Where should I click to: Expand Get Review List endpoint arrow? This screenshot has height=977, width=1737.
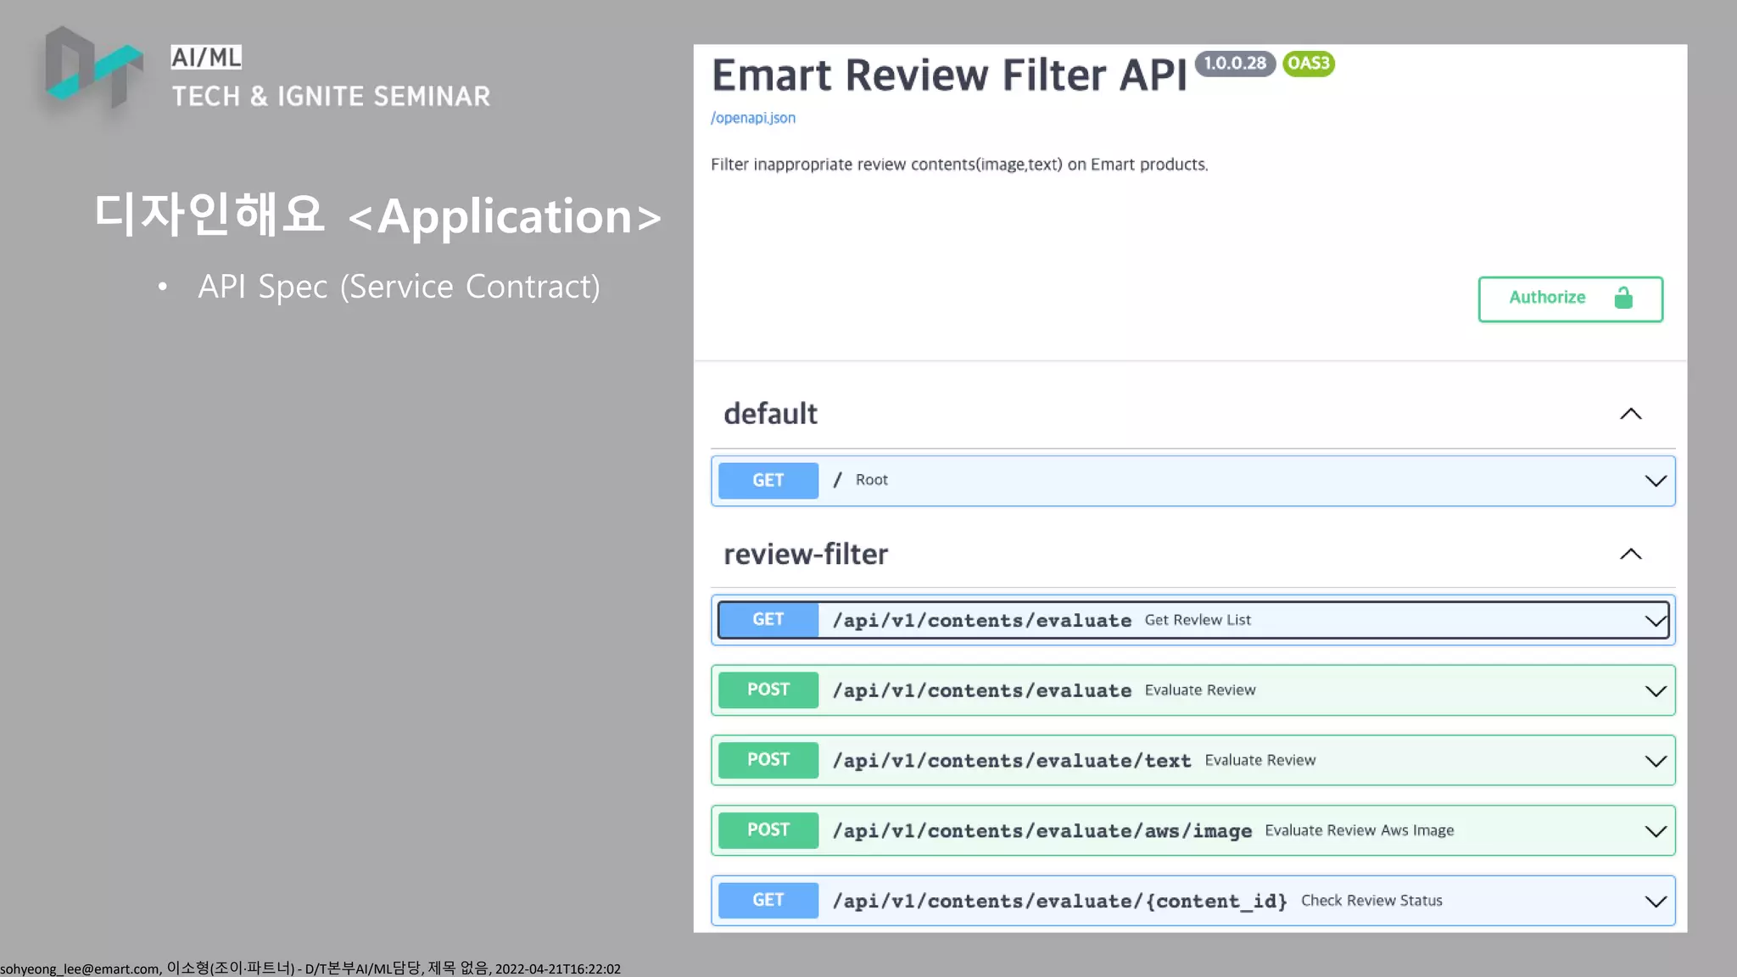(x=1655, y=621)
